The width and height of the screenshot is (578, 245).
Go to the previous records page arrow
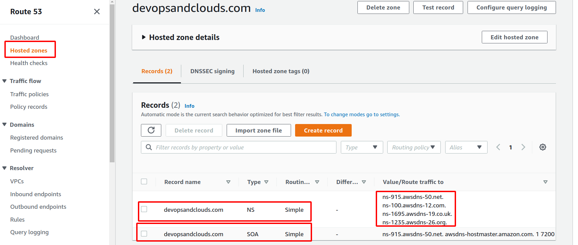click(498, 147)
